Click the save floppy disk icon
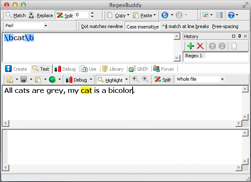 [x=24, y=79]
